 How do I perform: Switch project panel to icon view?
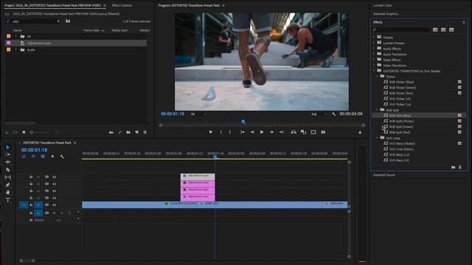24,132
